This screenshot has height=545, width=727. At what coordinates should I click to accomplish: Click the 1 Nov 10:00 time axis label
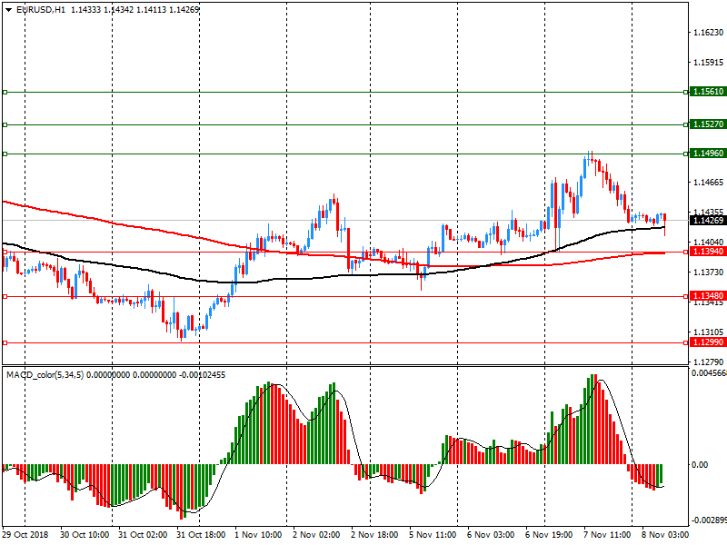click(x=259, y=536)
